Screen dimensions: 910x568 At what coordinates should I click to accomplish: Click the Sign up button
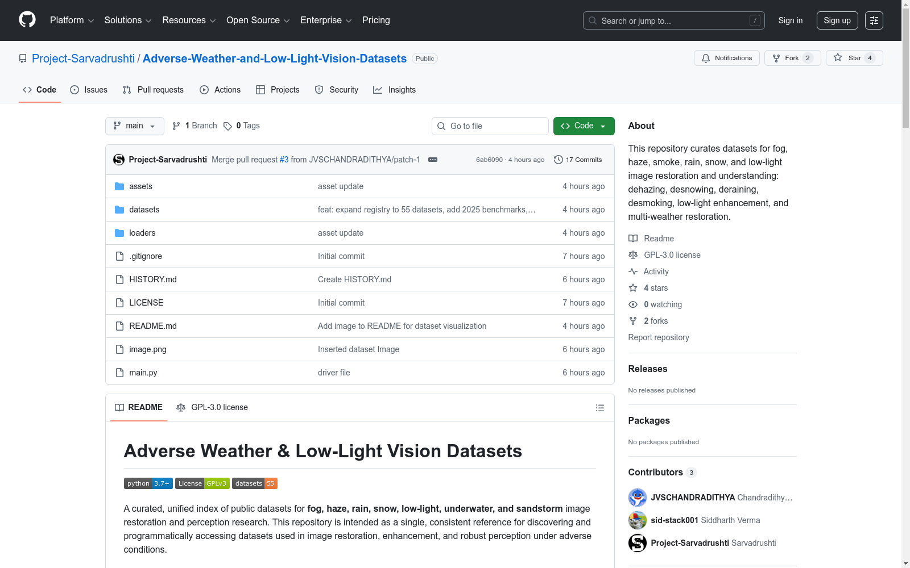837,20
